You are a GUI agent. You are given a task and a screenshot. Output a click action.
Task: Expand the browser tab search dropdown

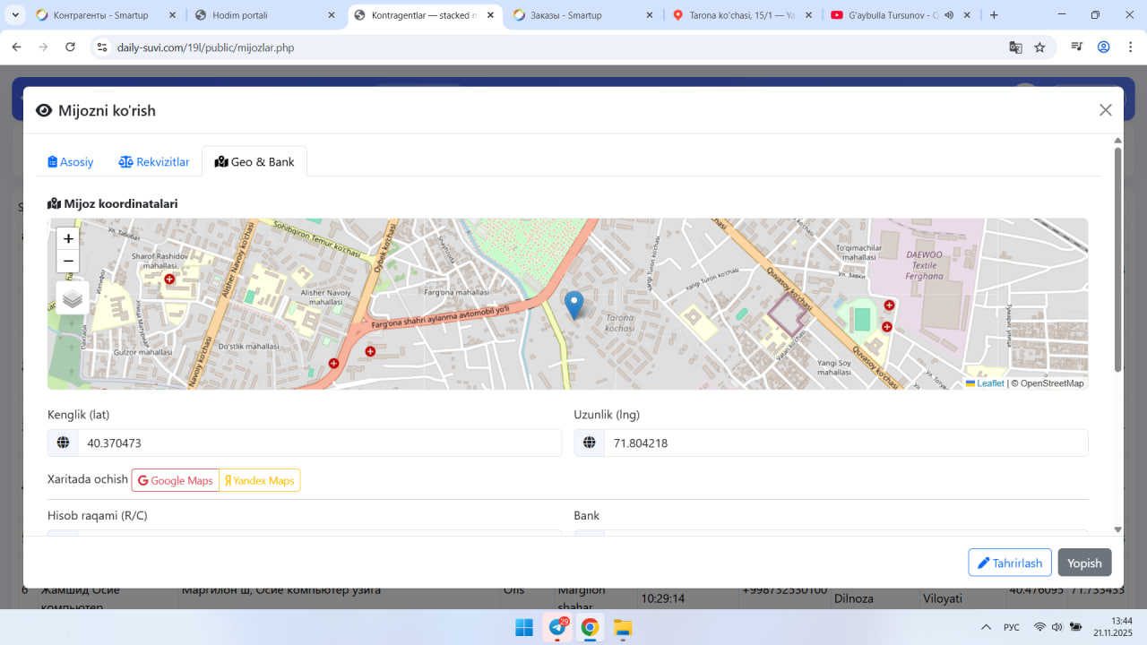(16, 15)
